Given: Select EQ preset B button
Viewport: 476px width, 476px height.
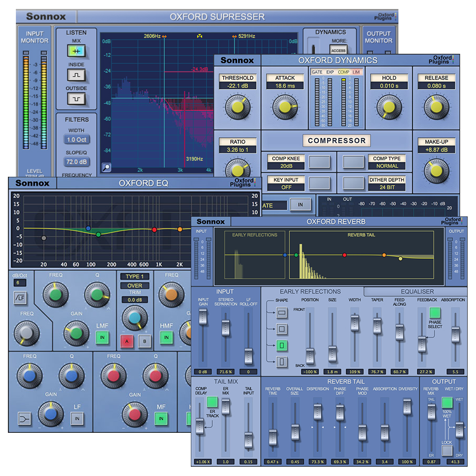Looking at the screenshot, I should (x=145, y=341).
